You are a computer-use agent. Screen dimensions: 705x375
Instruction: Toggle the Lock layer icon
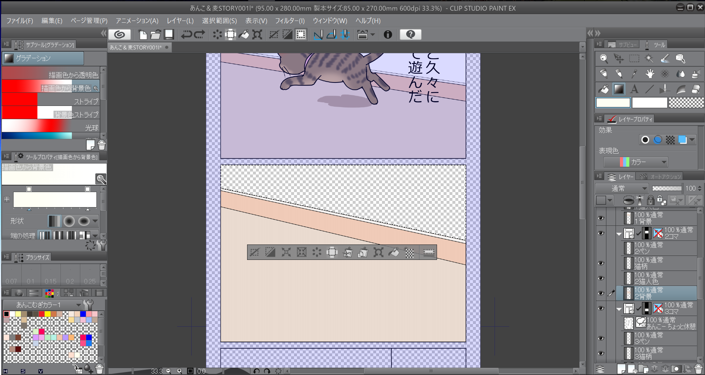point(650,200)
